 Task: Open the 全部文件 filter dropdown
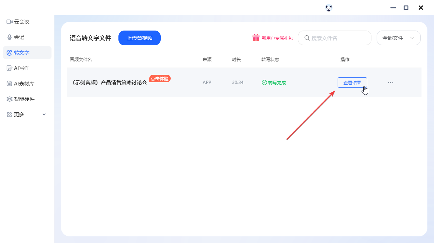point(399,38)
